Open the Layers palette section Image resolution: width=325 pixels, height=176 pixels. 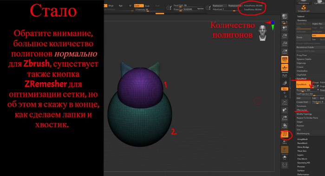coord(300,155)
